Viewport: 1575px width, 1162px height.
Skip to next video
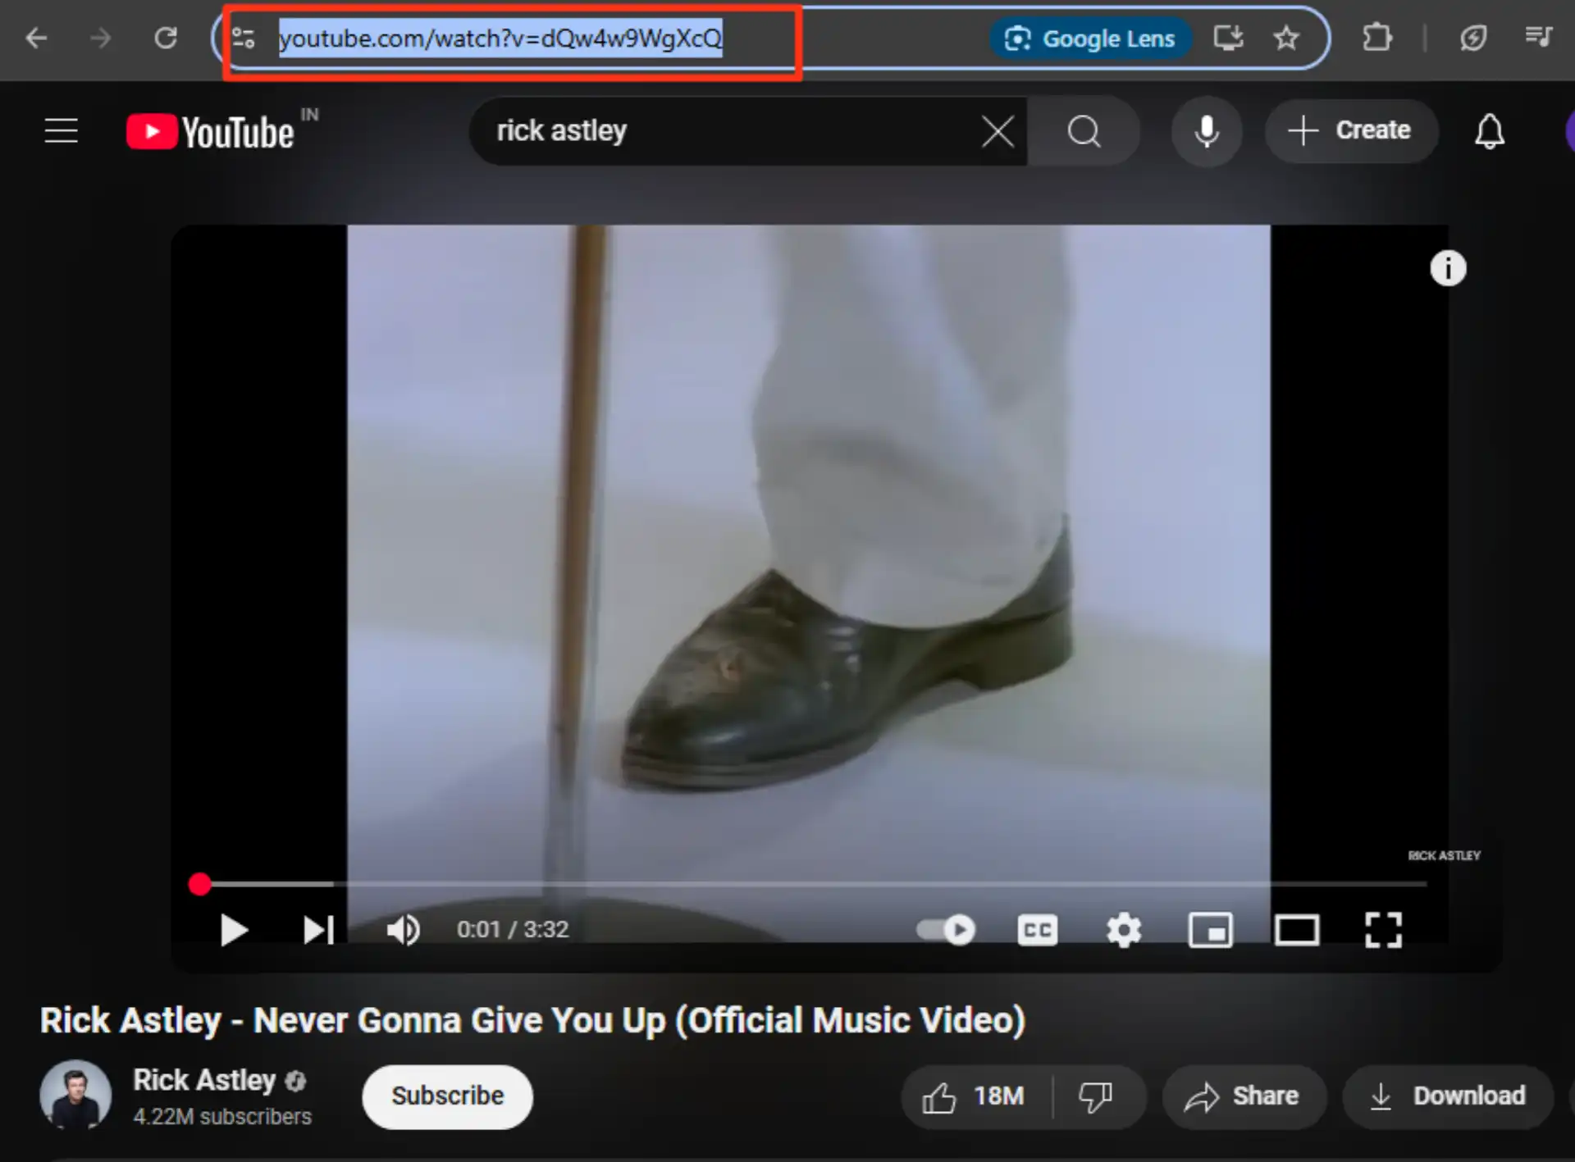318,930
